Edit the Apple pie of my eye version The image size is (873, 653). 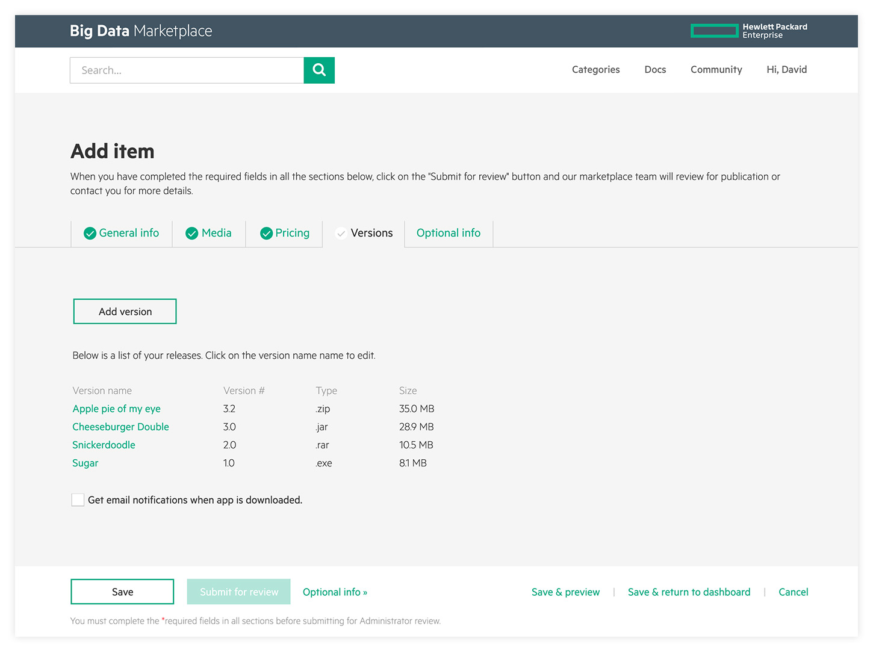tap(116, 409)
